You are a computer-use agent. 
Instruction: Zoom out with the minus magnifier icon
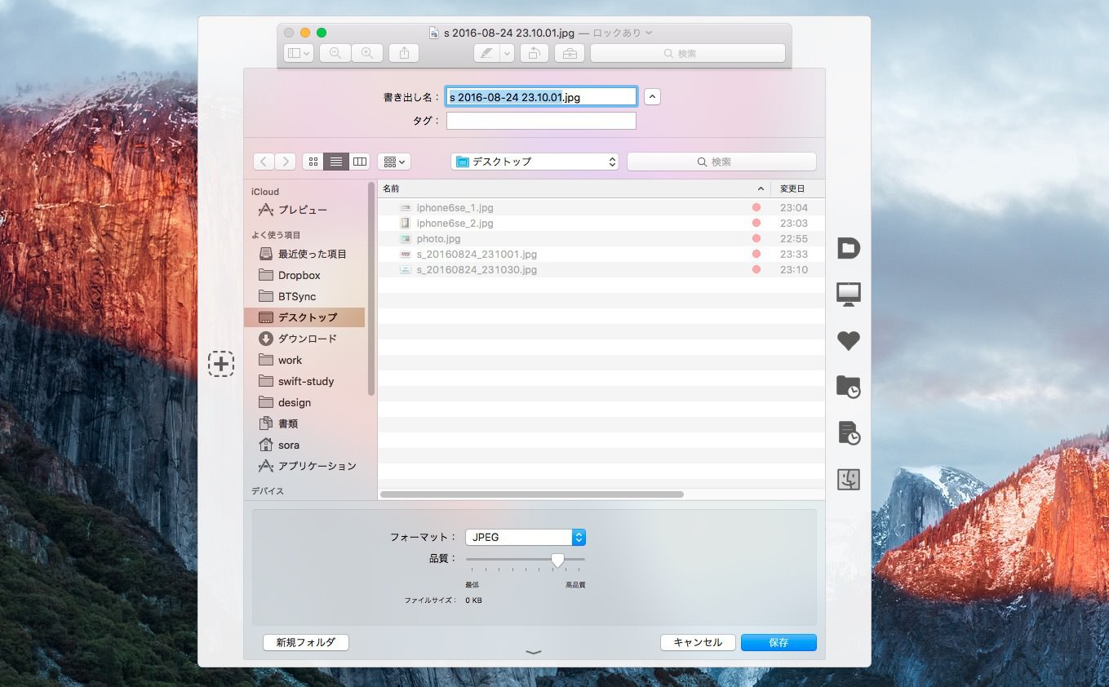click(335, 53)
